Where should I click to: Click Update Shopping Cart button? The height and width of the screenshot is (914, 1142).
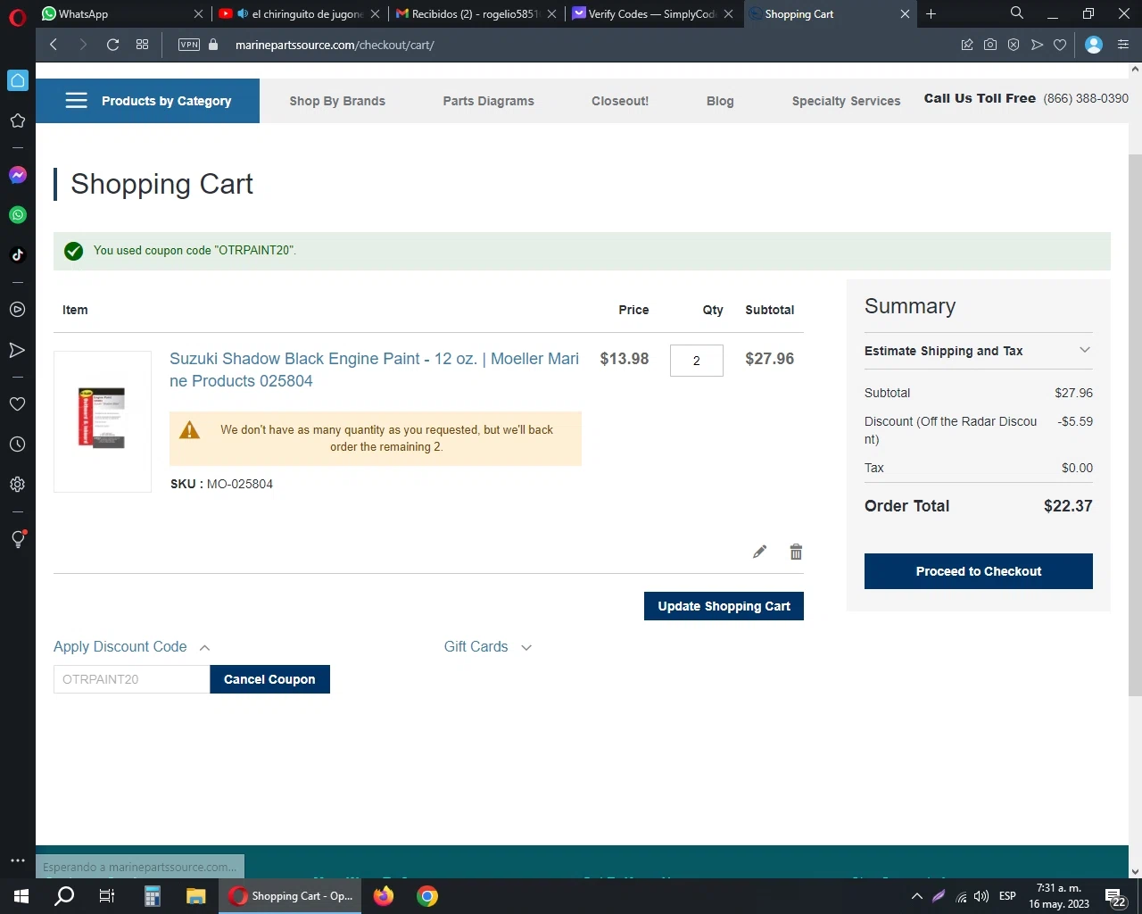pos(724,606)
